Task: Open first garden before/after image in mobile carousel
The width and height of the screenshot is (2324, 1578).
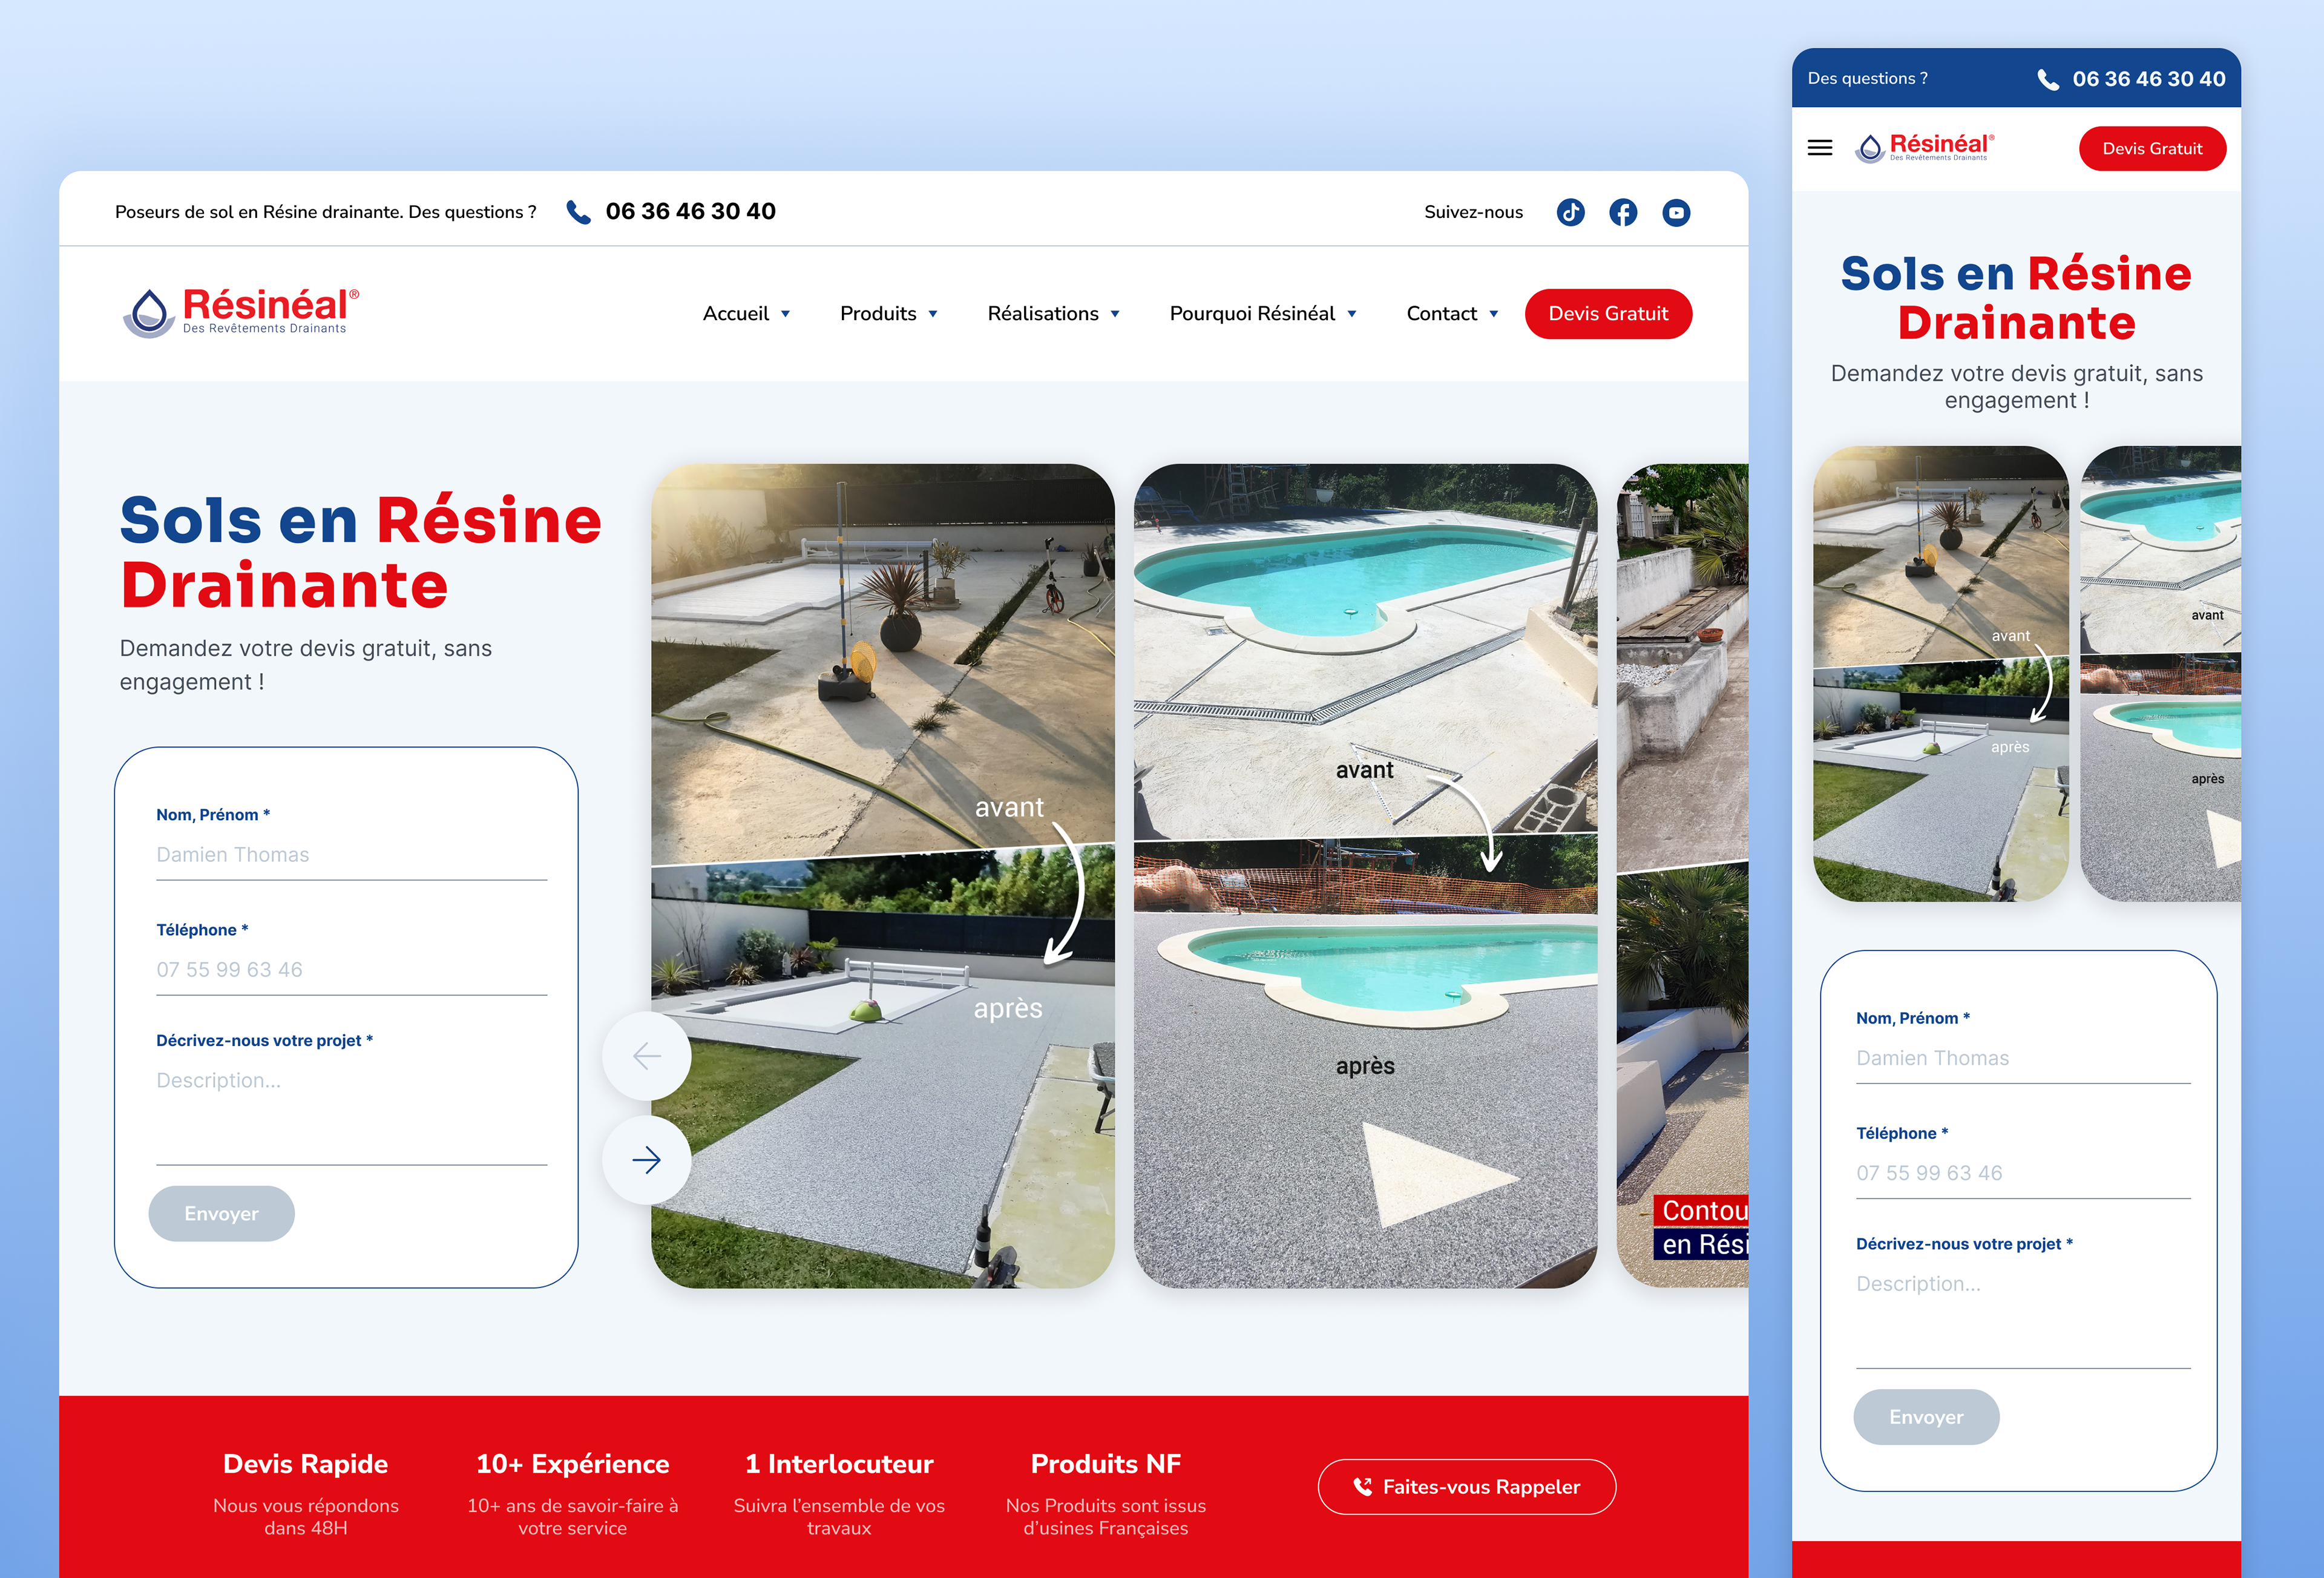Action: coord(1941,674)
